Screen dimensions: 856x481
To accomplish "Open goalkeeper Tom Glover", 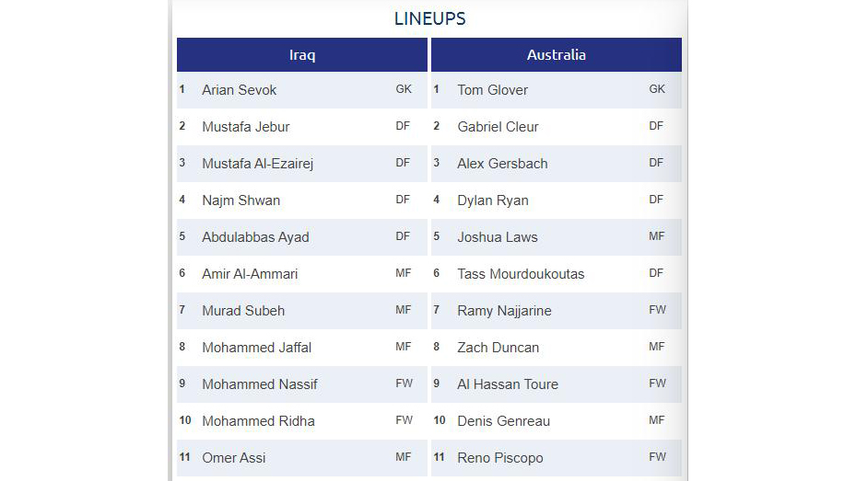I will tap(492, 90).
